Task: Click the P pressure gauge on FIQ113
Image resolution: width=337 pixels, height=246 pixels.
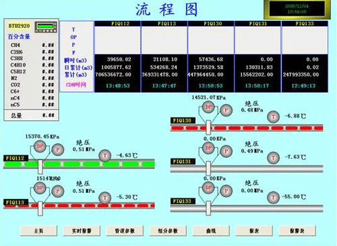Action: point(58,191)
